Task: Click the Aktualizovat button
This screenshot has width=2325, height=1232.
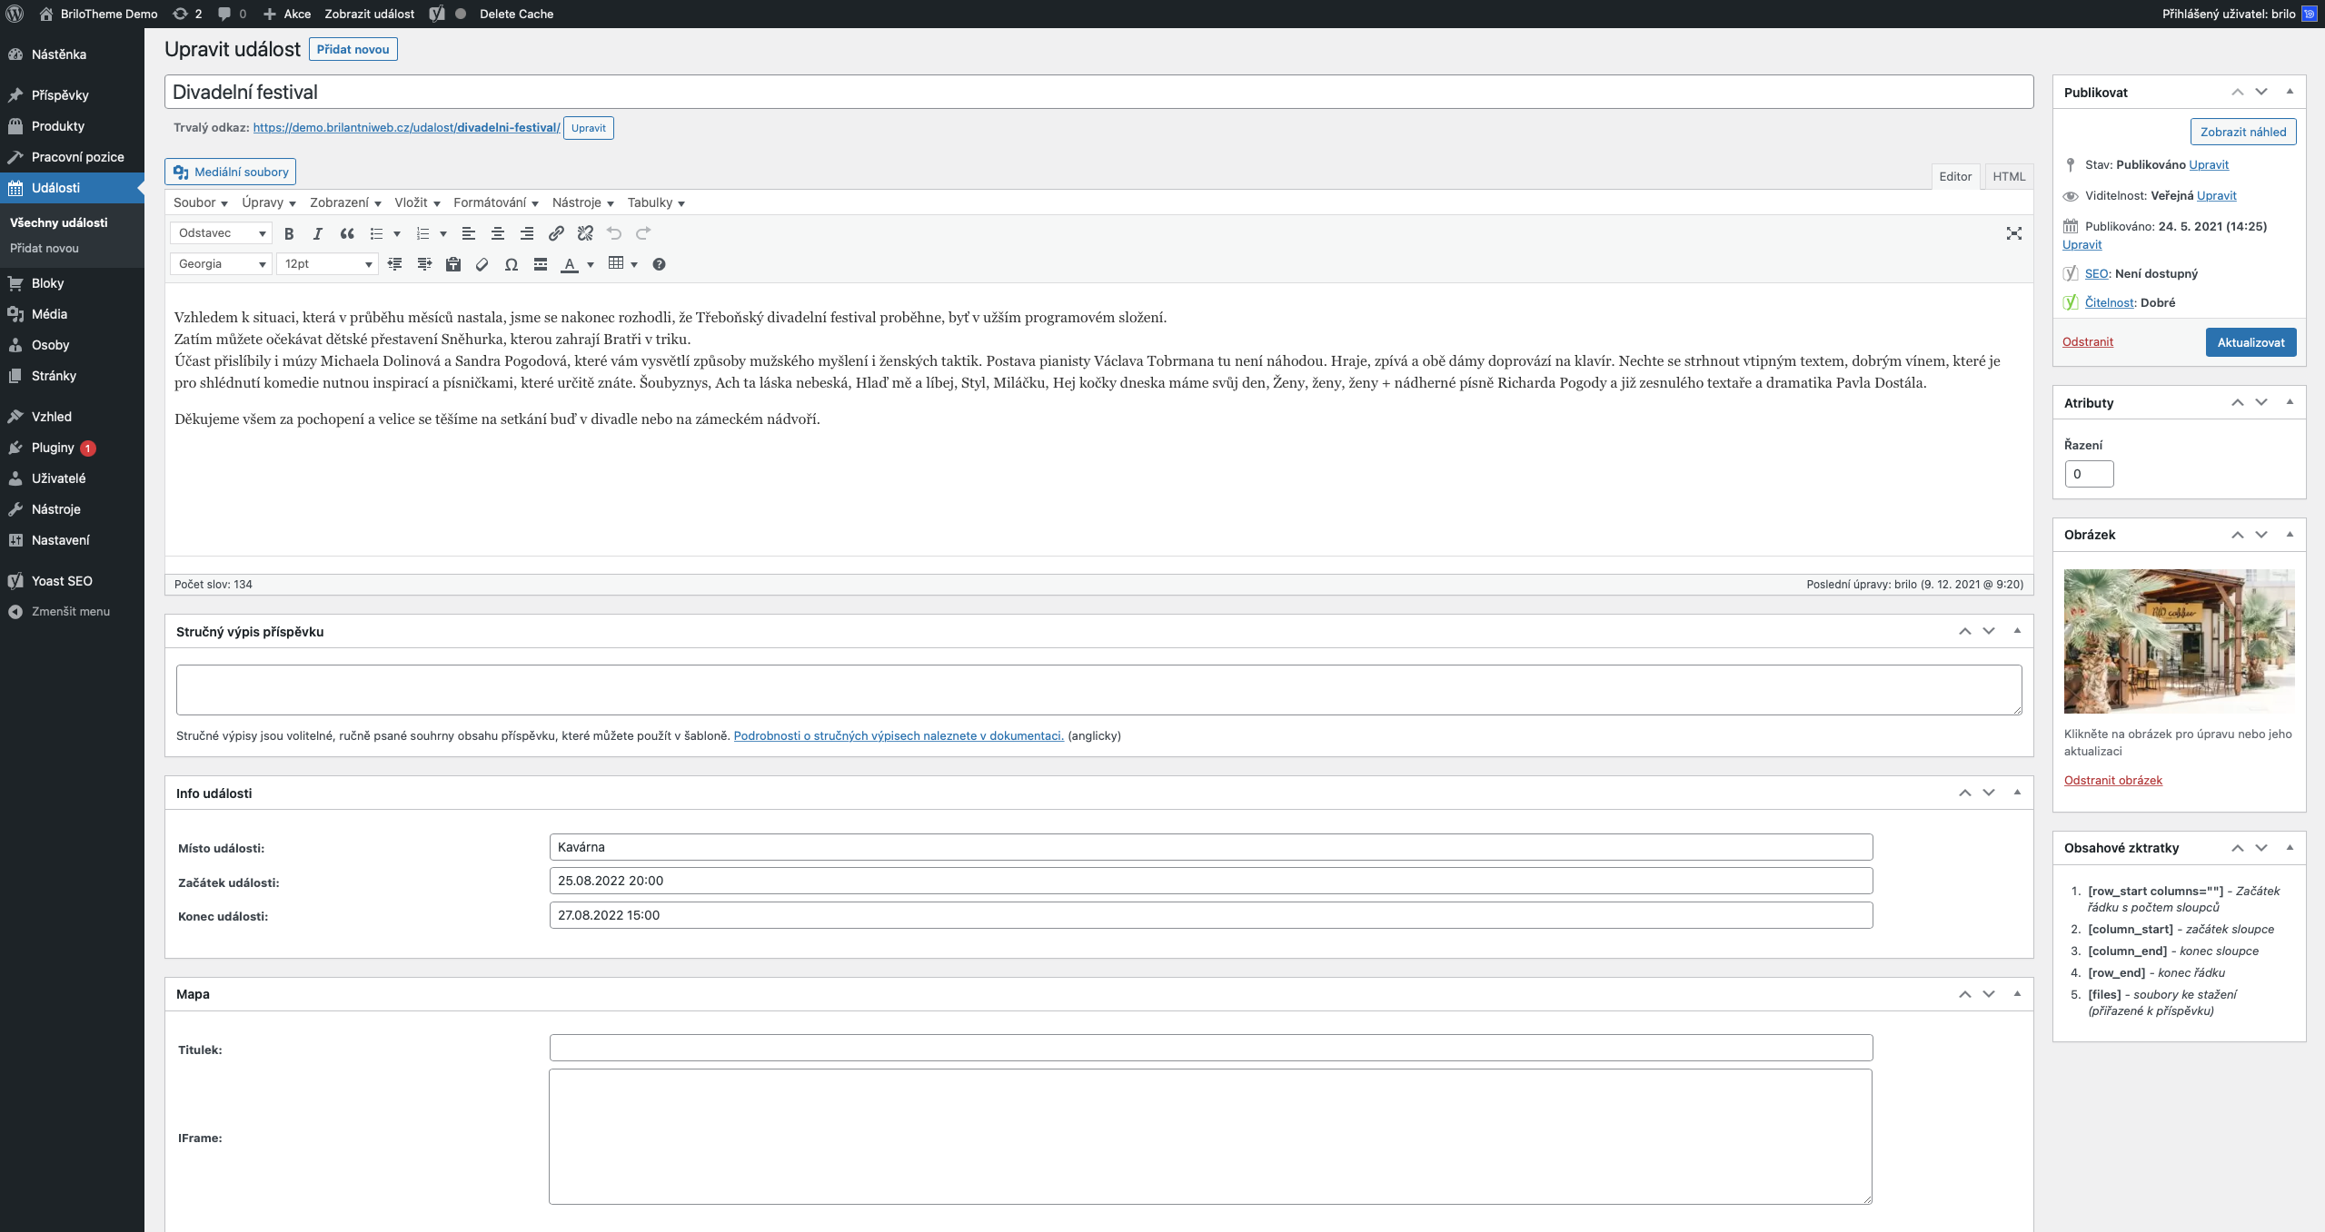Action: click(x=2250, y=342)
